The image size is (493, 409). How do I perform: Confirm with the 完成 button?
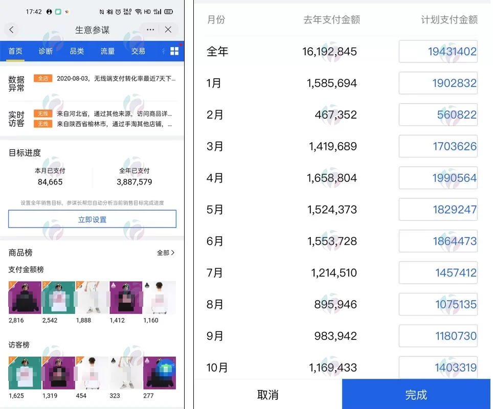coord(416,395)
